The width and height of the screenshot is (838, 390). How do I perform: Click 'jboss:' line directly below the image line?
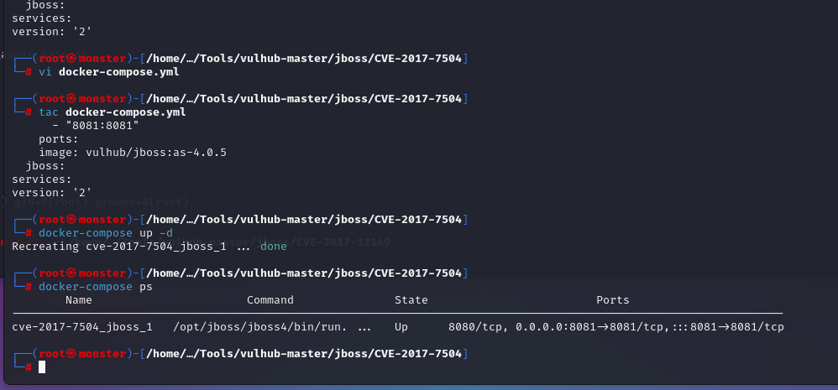click(x=45, y=166)
